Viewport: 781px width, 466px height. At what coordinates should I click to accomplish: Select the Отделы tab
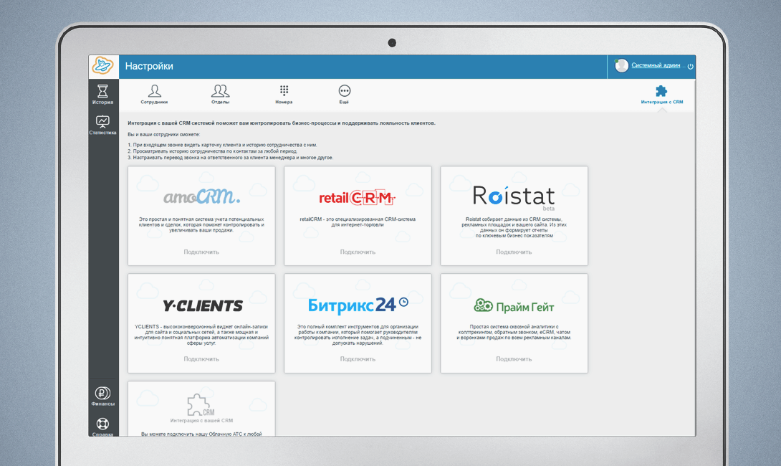pyautogui.click(x=220, y=94)
